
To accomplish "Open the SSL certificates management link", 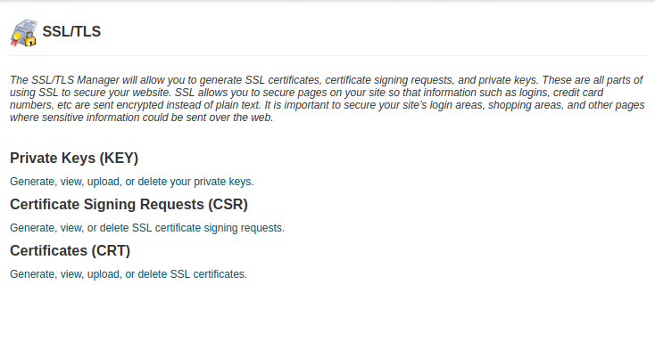I will 128,274.
